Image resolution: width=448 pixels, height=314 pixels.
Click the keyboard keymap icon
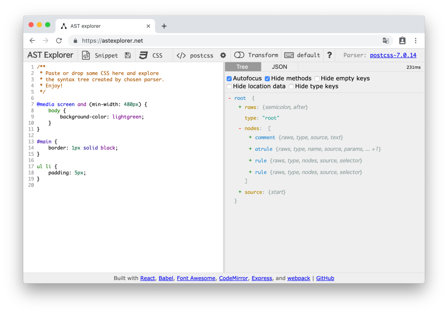coord(289,55)
